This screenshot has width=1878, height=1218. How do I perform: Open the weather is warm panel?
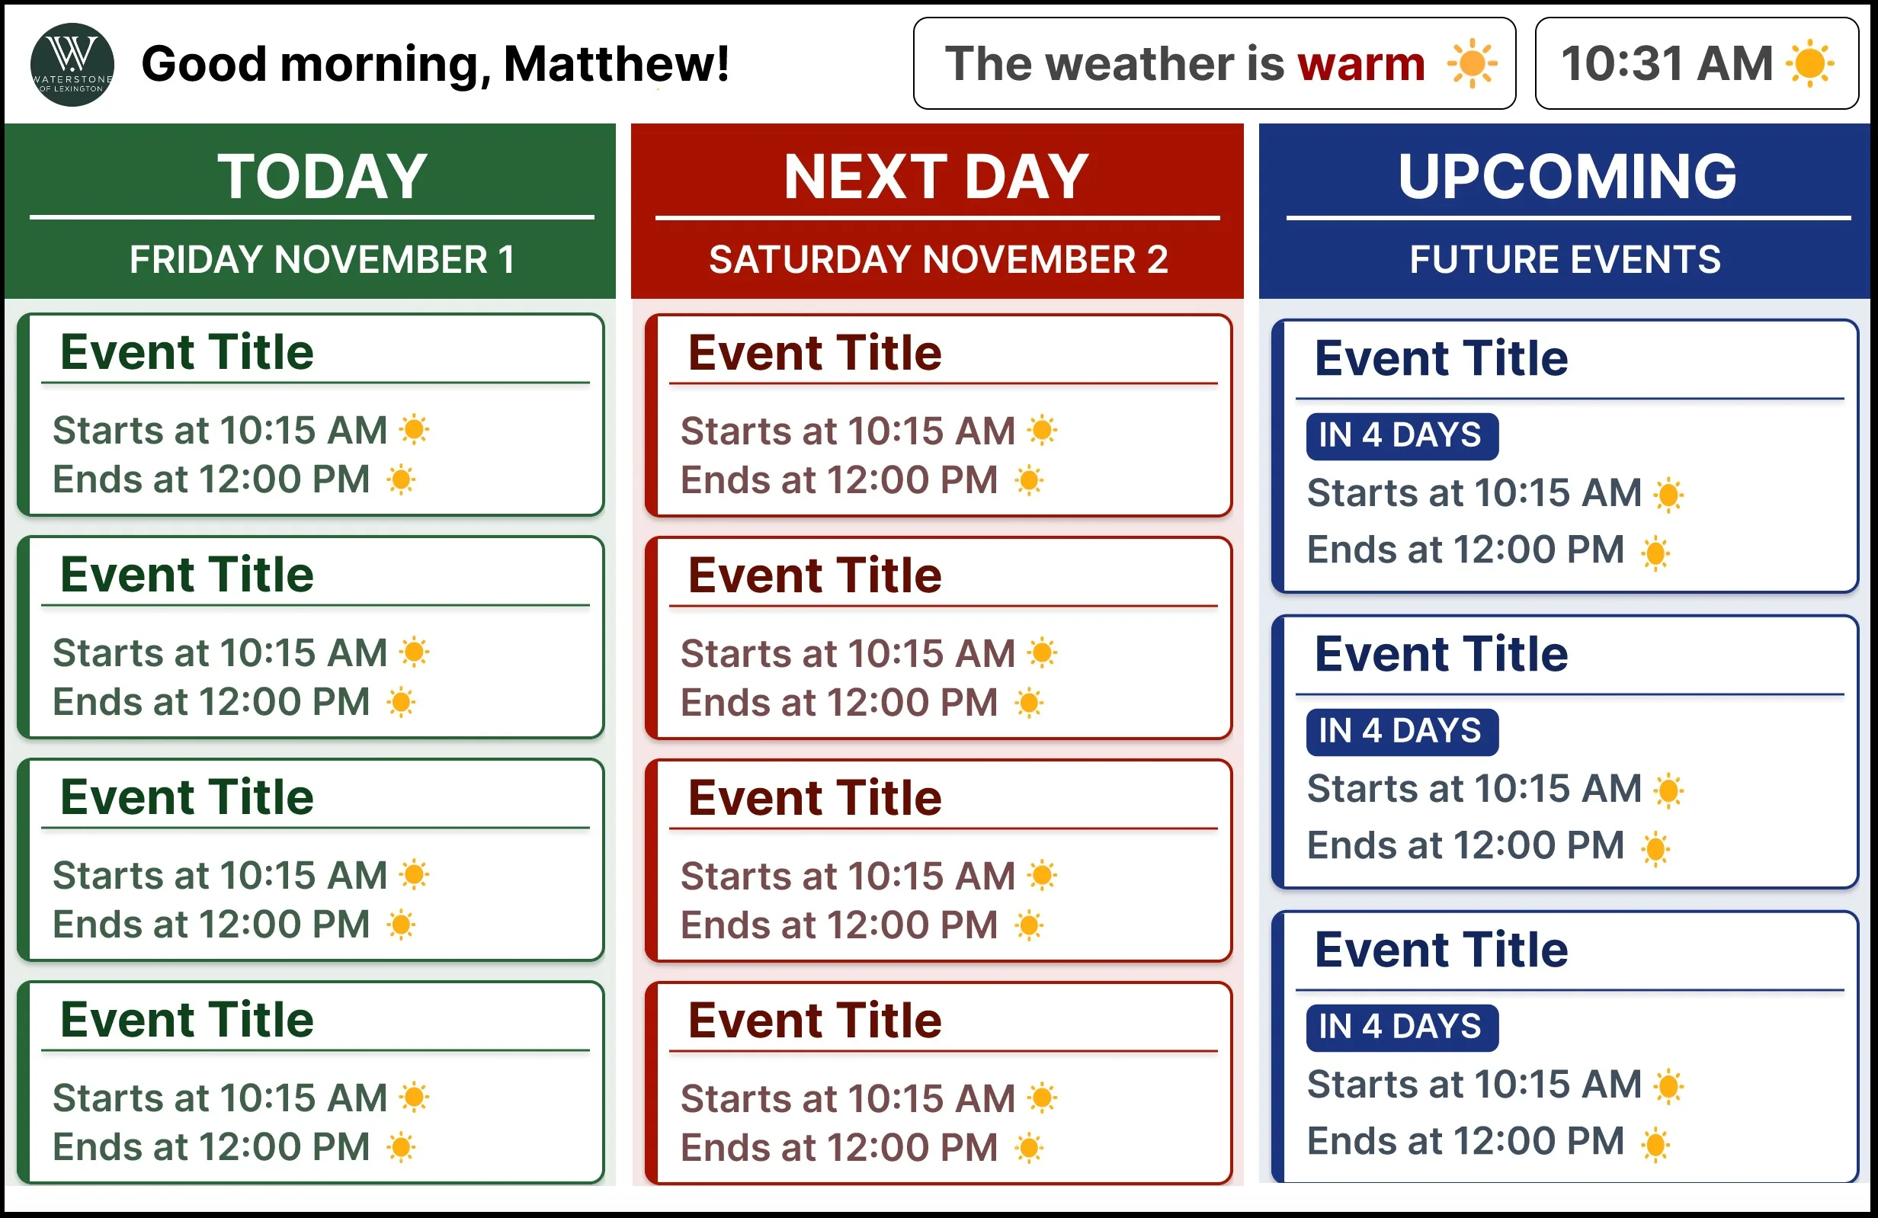(x=1214, y=63)
